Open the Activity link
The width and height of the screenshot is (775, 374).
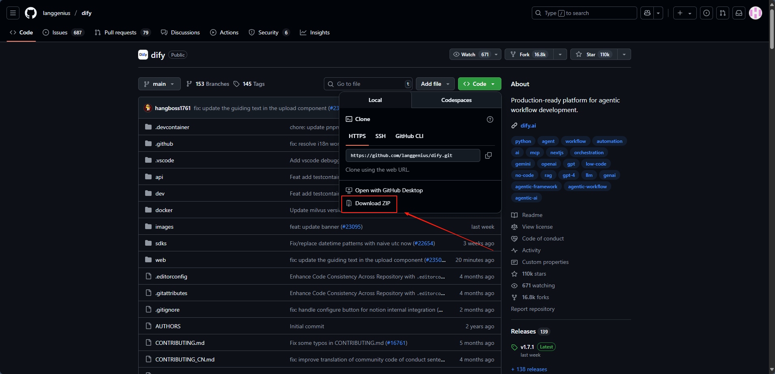pos(531,250)
